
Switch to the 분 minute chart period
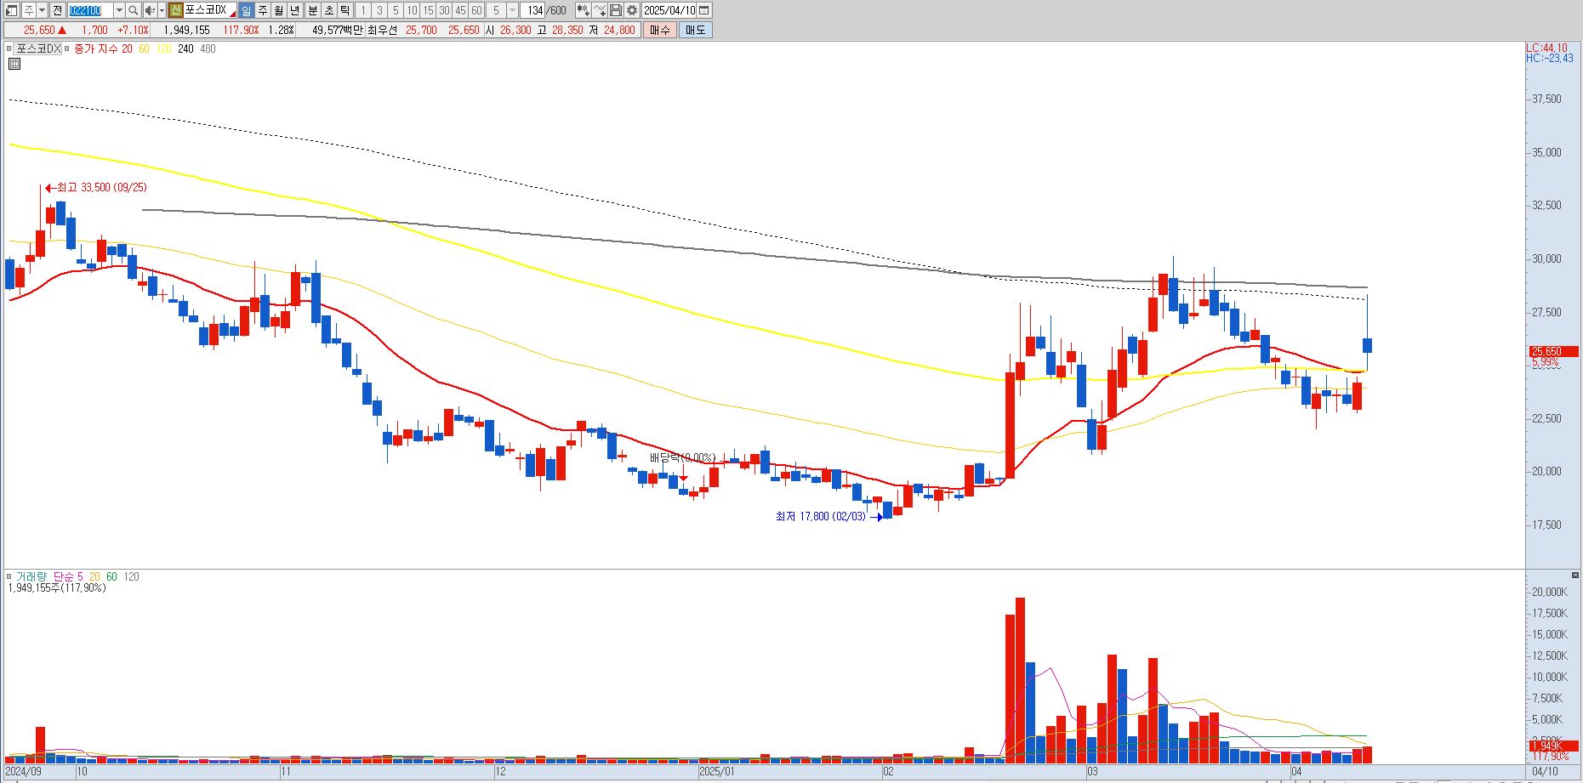coord(312,10)
